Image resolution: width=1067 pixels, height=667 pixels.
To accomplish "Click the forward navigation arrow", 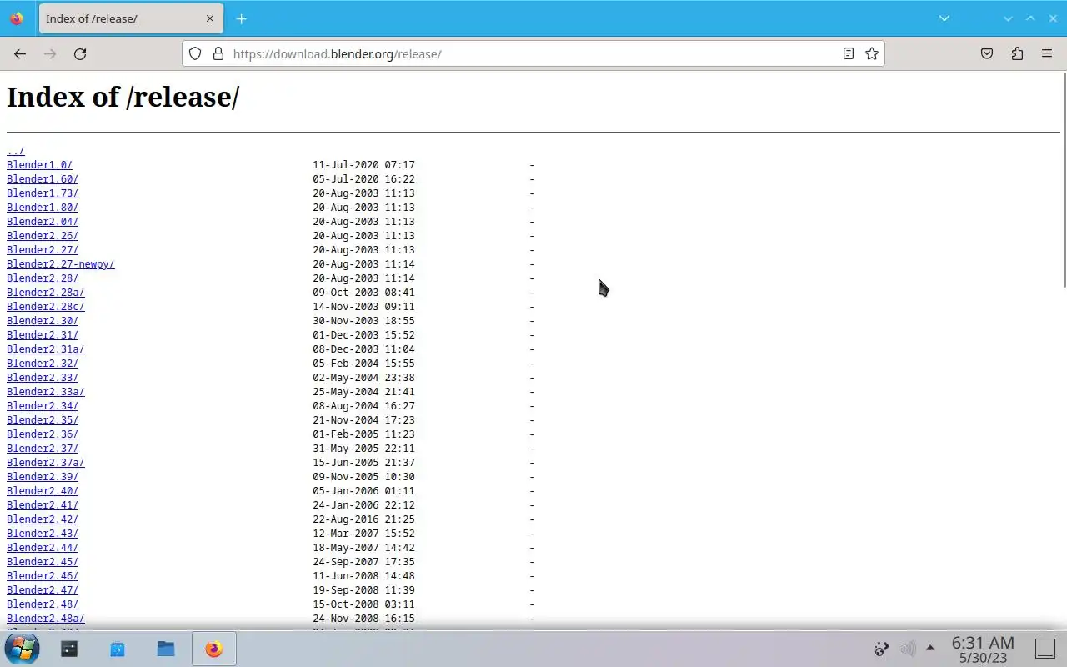I will [x=50, y=53].
